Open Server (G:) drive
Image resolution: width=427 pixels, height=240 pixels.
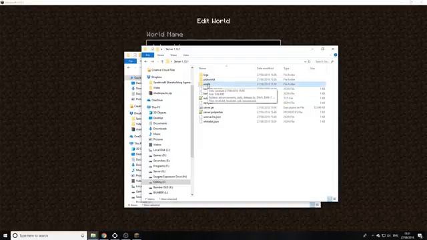(x=159, y=171)
